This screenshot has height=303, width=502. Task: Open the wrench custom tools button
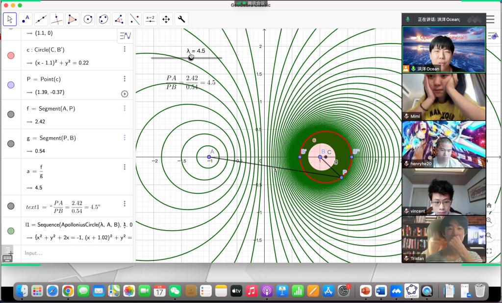point(181,20)
